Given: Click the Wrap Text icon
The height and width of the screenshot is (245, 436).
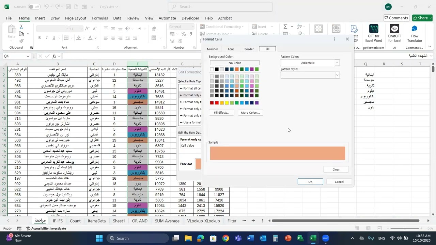Looking at the screenshot, I should click(154, 29).
